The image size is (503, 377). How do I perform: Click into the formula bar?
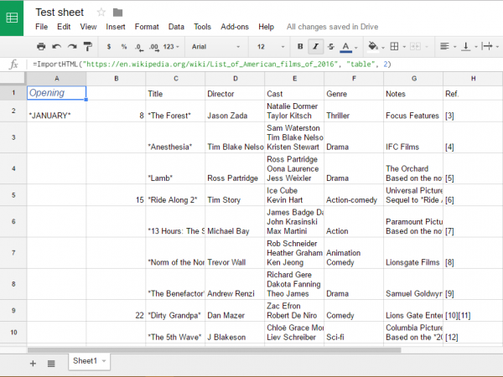click(x=263, y=65)
